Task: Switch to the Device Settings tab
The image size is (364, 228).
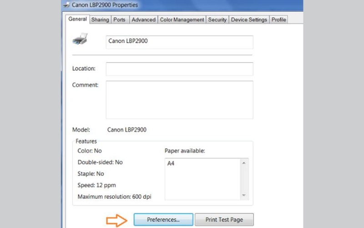Action: click(x=249, y=20)
